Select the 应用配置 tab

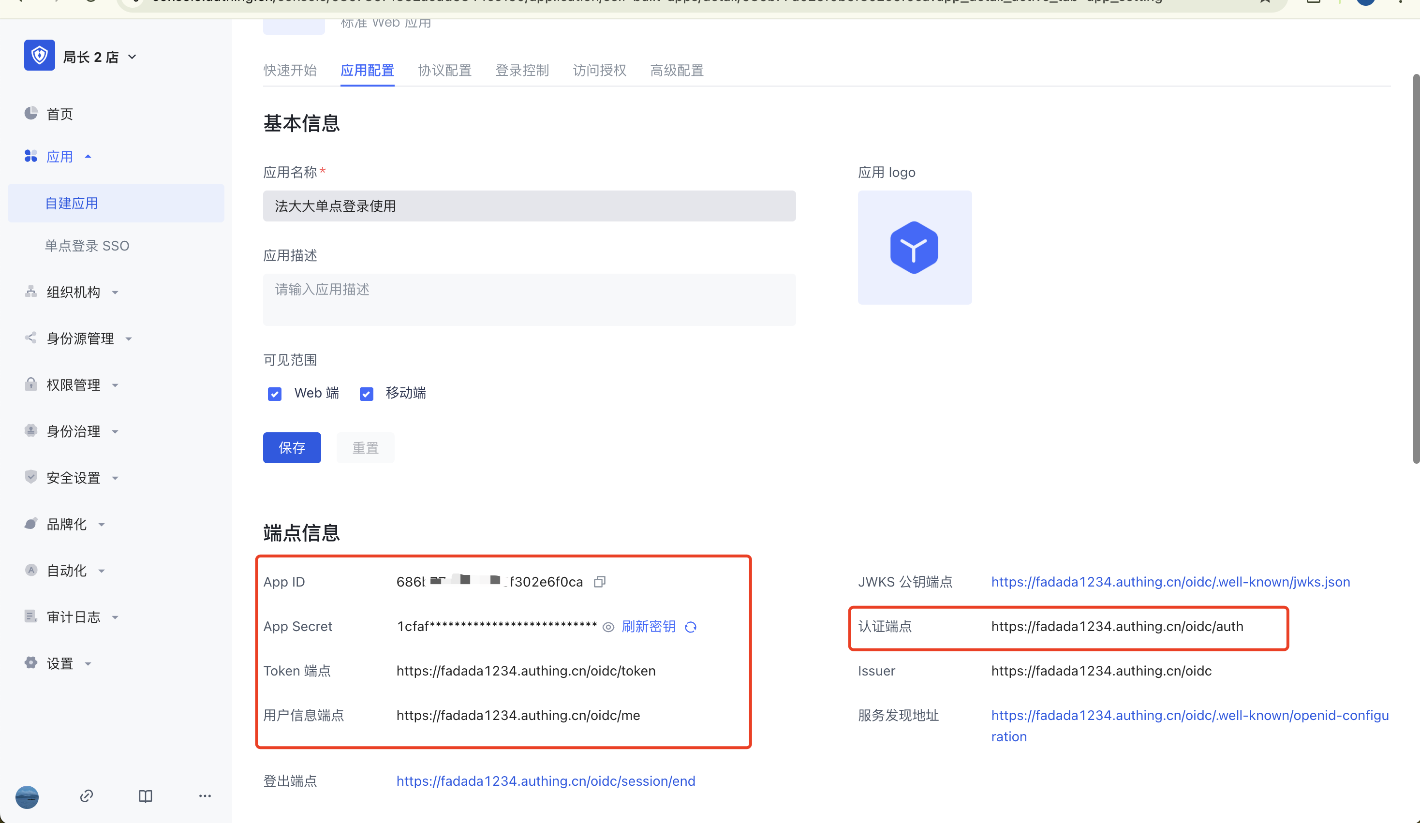click(x=368, y=71)
